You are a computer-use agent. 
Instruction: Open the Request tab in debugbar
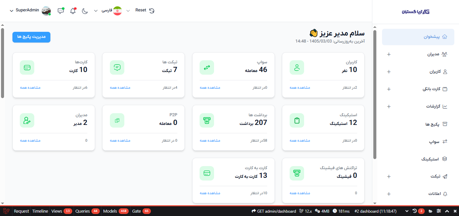22,211
